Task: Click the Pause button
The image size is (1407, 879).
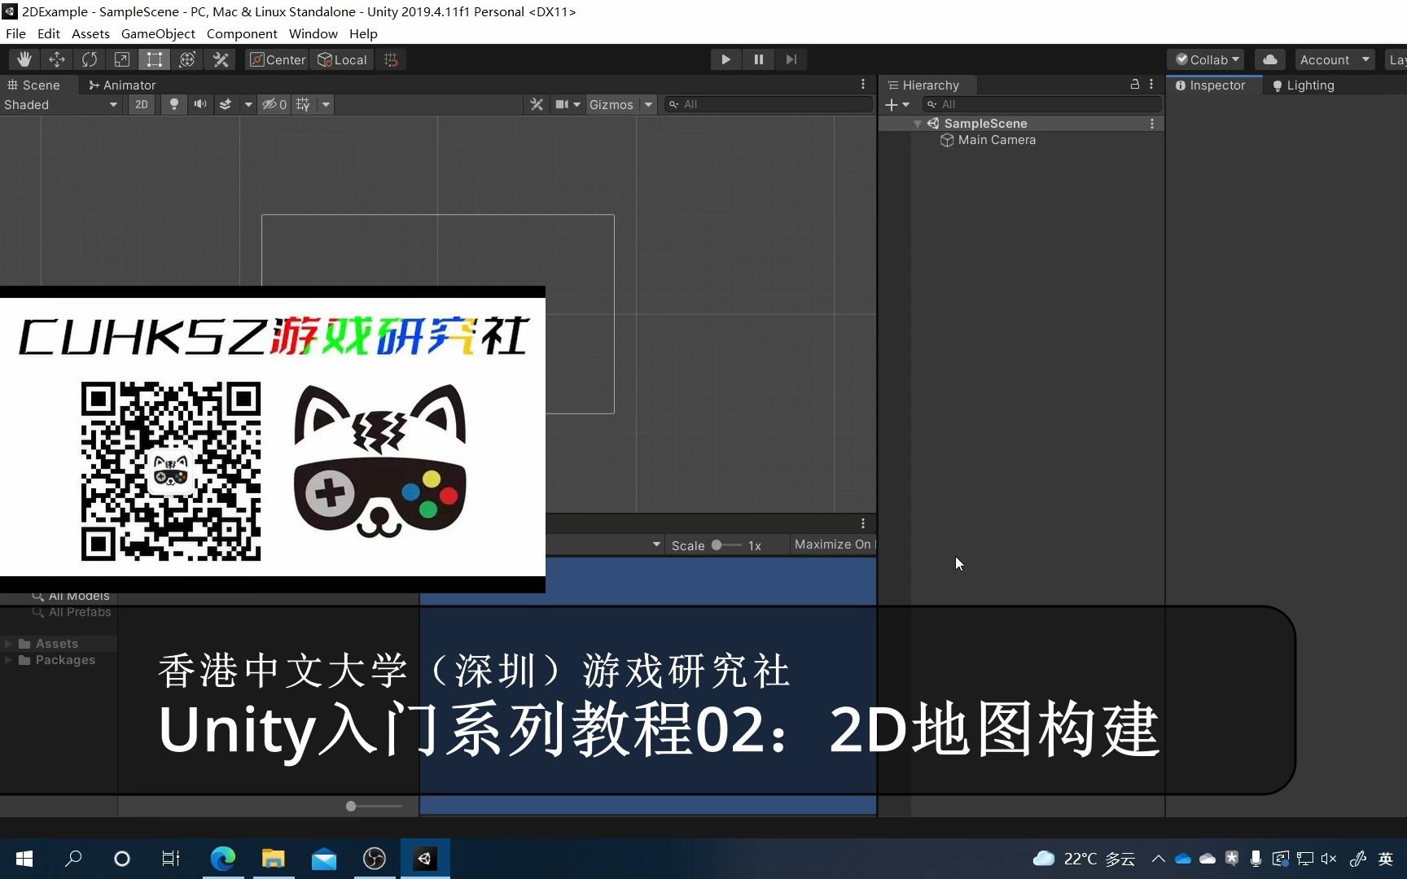Action: pos(758,59)
